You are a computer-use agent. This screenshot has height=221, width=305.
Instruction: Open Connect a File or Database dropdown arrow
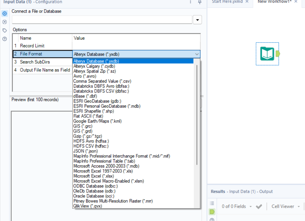[197, 20]
